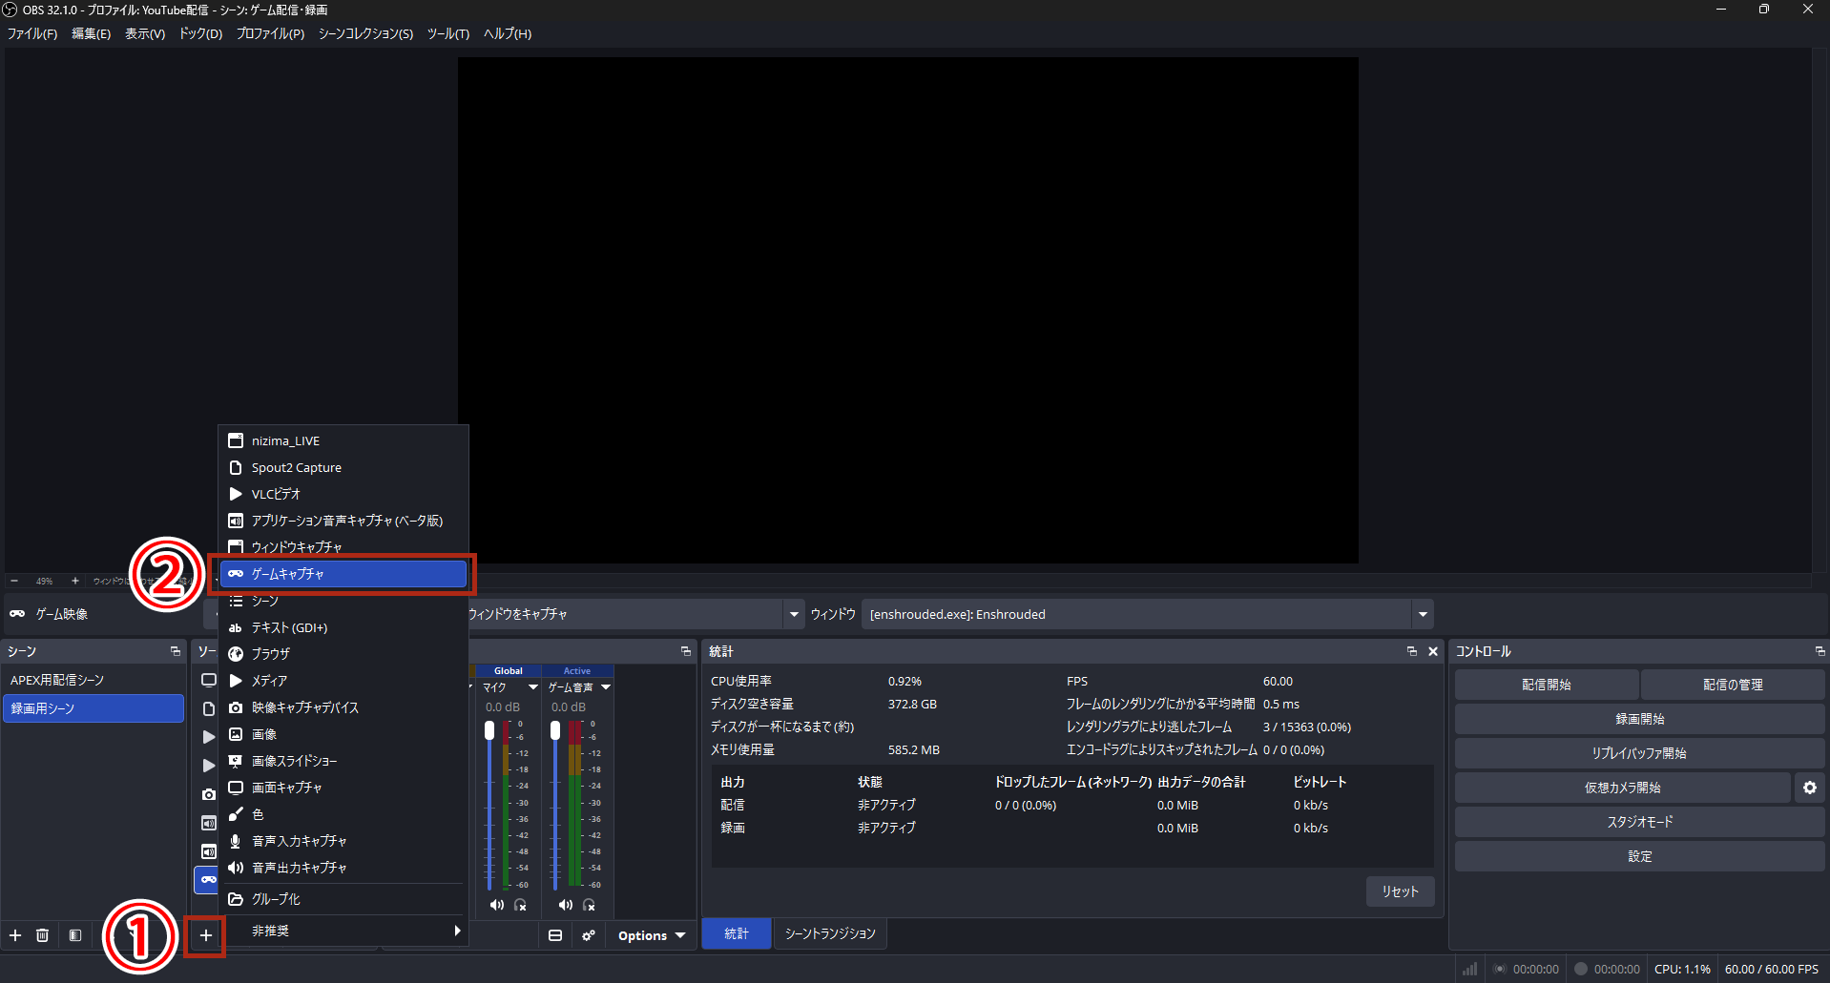Float the audio mixer dock popout icon
Screen dimensions: 1830x983
coord(686,651)
